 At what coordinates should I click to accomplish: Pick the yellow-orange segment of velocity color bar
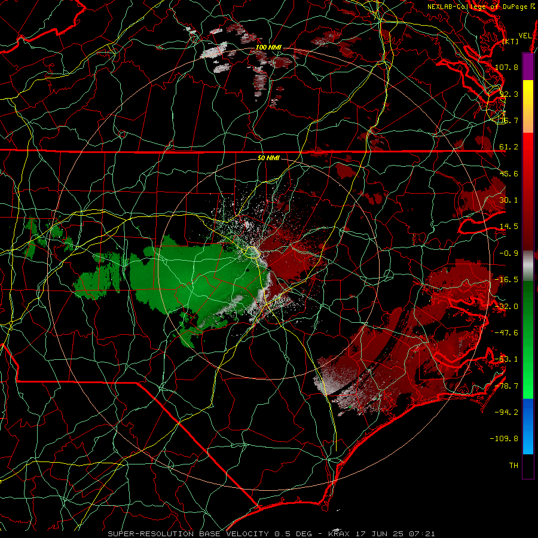click(x=528, y=106)
